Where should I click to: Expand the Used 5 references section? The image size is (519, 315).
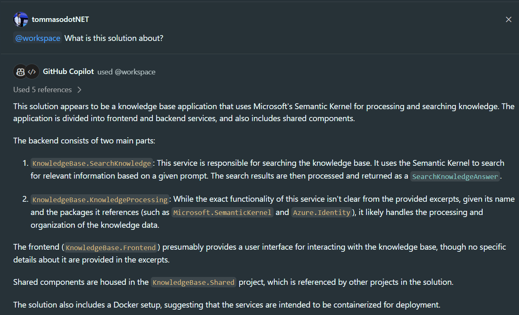(42, 89)
